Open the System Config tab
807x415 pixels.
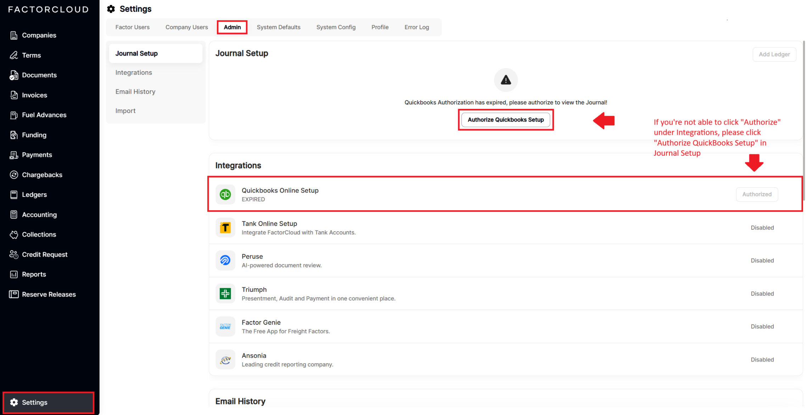pyautogui.click(x=336, y=27)
